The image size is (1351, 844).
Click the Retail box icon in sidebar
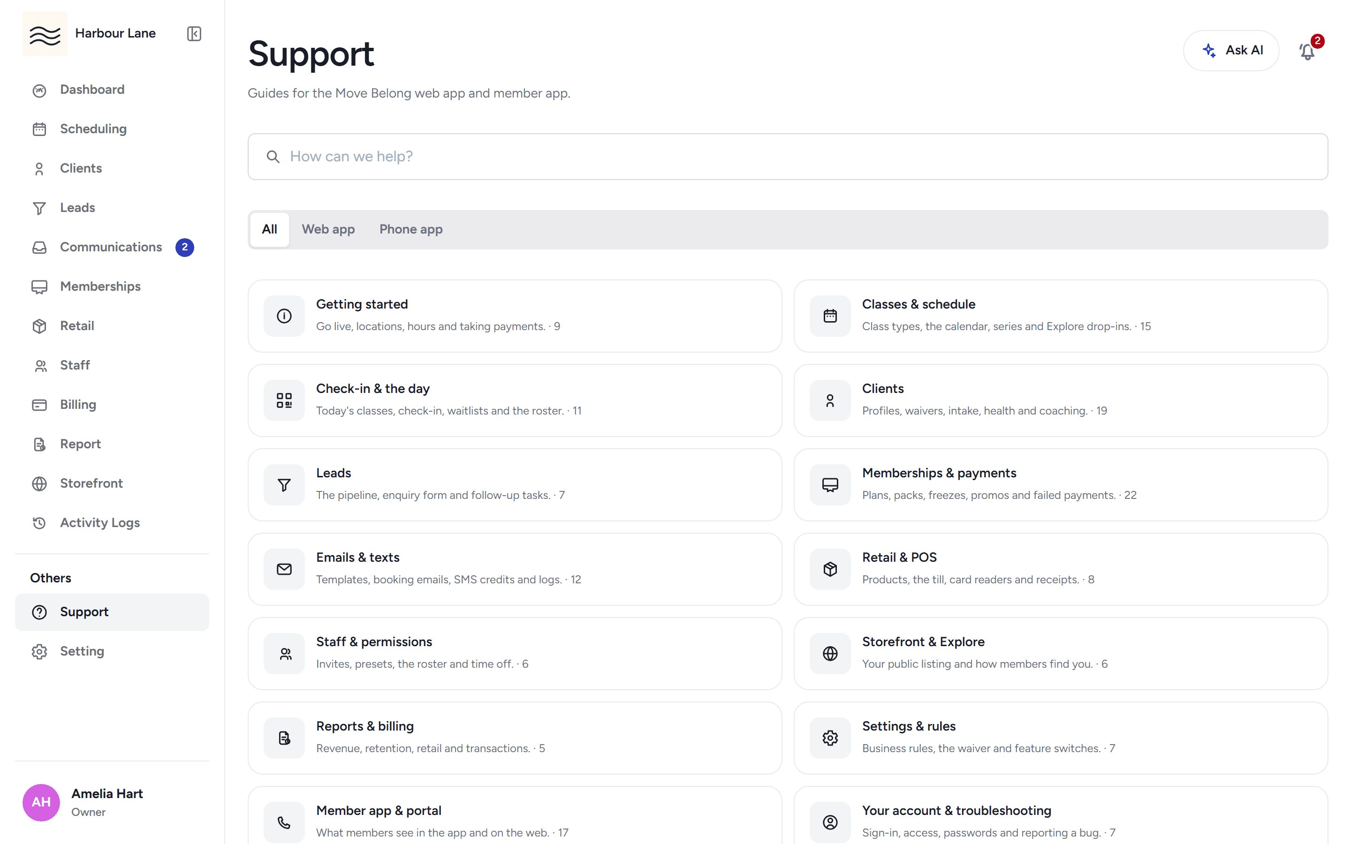[39, 326]
